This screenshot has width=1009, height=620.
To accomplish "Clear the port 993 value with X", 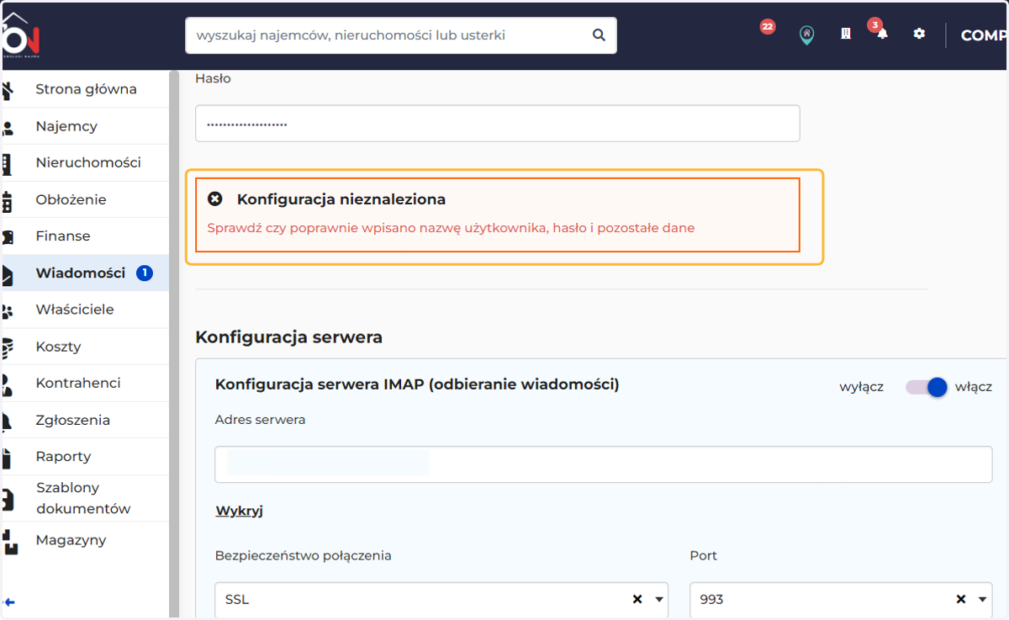I will click(961, 600).
